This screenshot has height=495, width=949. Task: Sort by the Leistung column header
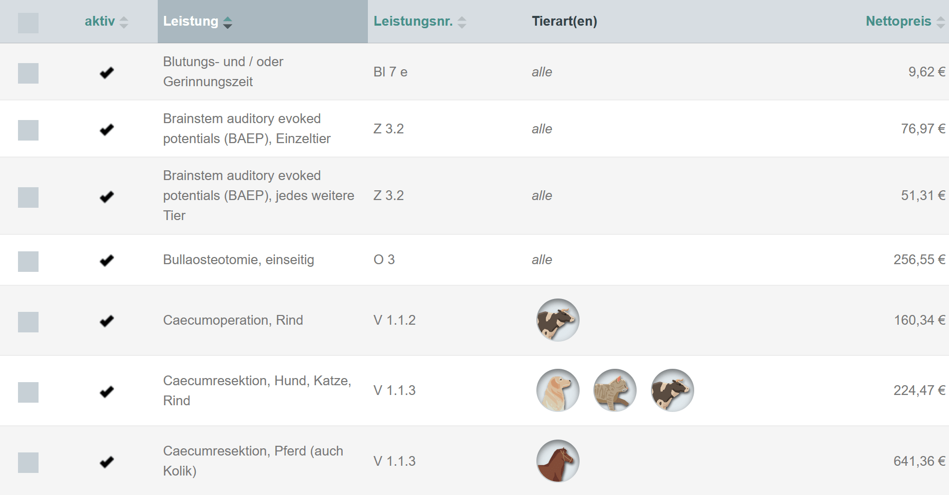(198, 22)
